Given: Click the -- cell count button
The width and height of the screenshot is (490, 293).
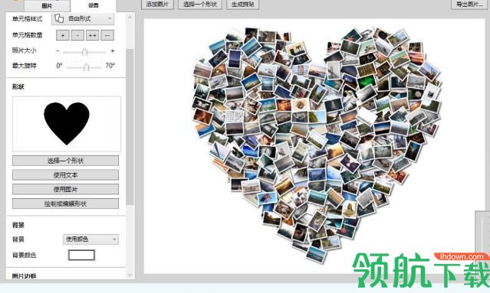Looking at the screenshot, I should point(107,35).
